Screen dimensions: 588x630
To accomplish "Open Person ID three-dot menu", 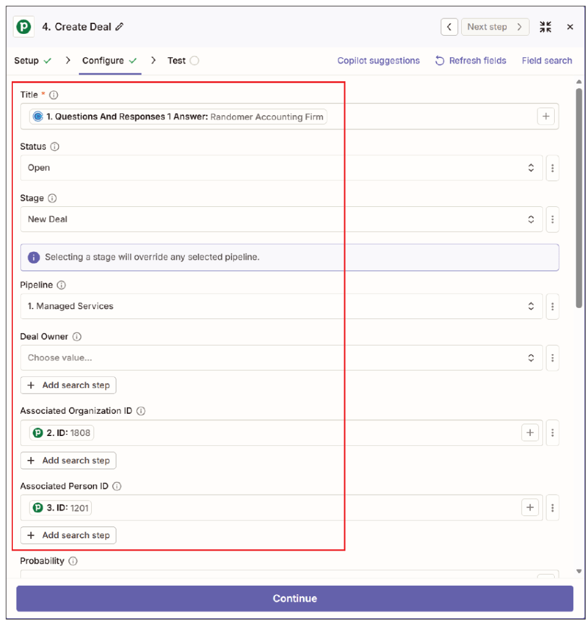I will pyautogui.click(x=552, y=508).
